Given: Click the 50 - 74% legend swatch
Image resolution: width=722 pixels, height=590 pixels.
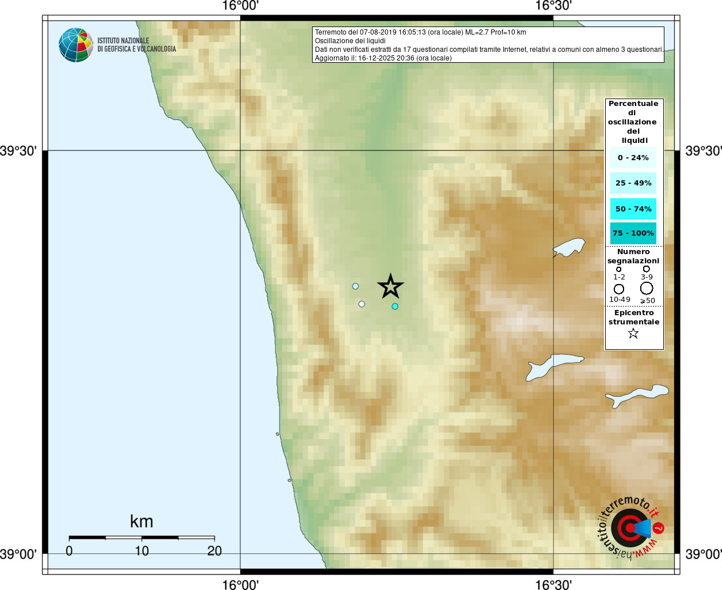Looking at the screenshot, I should 633,209.
